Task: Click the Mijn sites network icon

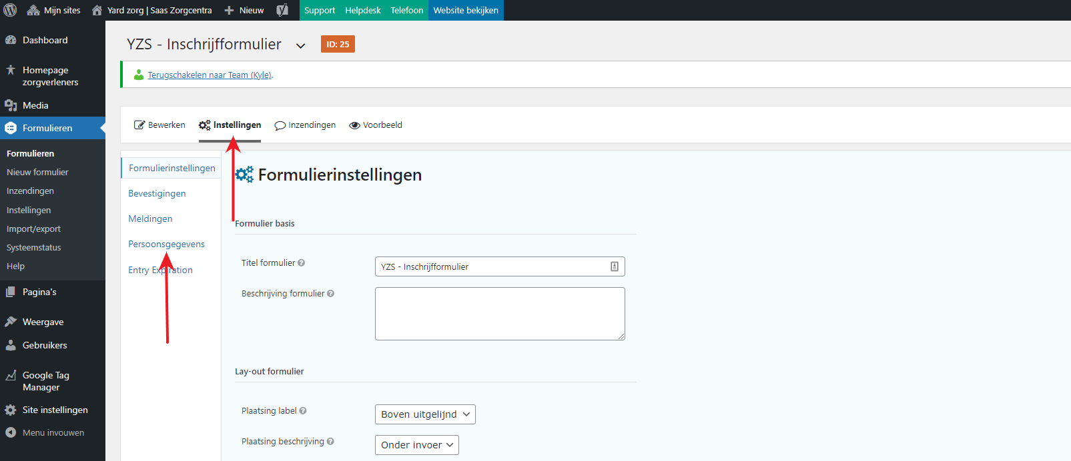Action: pyautogui.click(x=33, y=10)
